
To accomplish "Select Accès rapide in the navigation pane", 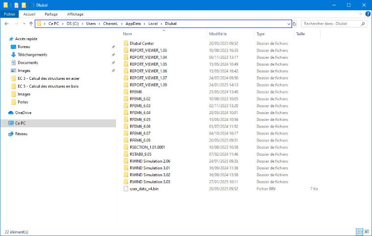I will point(26,39).
